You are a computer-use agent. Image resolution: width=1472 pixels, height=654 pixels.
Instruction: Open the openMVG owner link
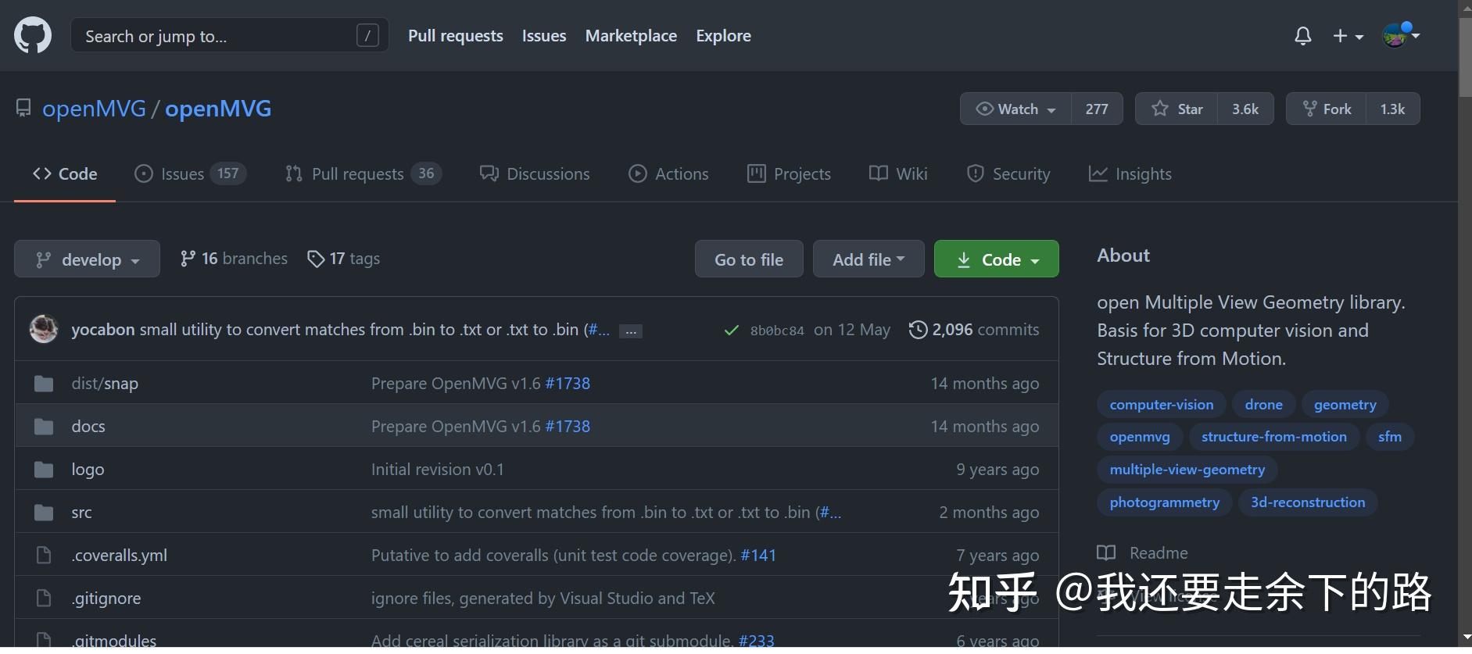tap(94, 109)
